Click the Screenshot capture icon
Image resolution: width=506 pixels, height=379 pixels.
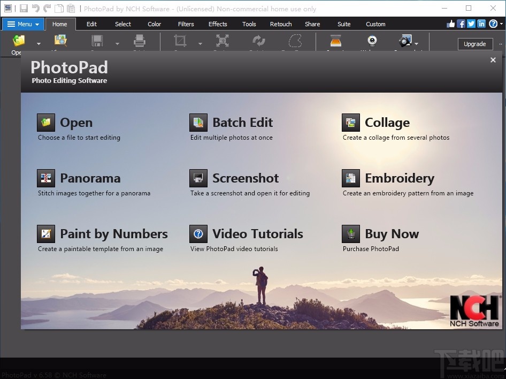[x=198, y=178]
